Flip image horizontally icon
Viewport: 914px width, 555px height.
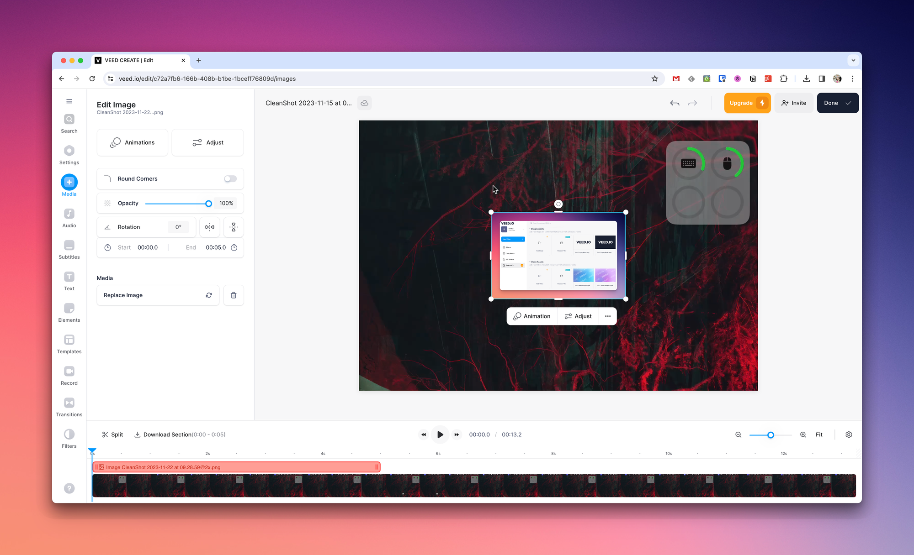[x=210, y=227]
